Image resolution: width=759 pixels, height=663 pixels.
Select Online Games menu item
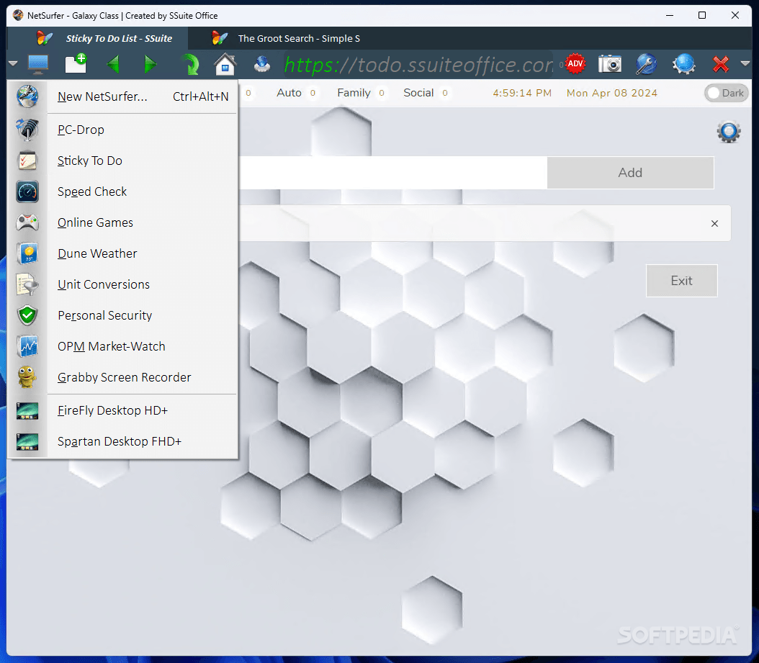(x=123, y=222)
